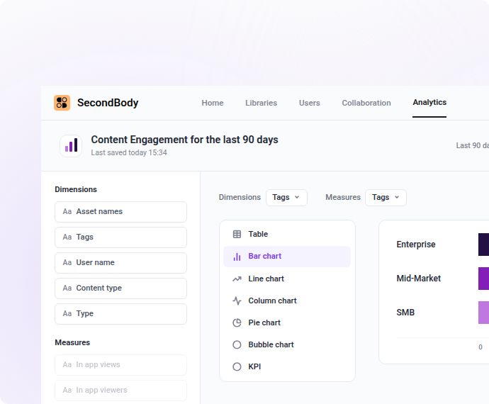Click the Last saved today 15:34 text
The height and width of the screenshot is (404, 489).
129,152
